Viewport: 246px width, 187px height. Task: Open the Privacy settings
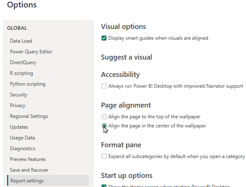tap(17, 105)
